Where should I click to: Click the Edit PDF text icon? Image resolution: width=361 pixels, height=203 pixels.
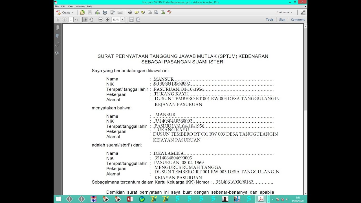pyautogui.click(x=169, y=12)
